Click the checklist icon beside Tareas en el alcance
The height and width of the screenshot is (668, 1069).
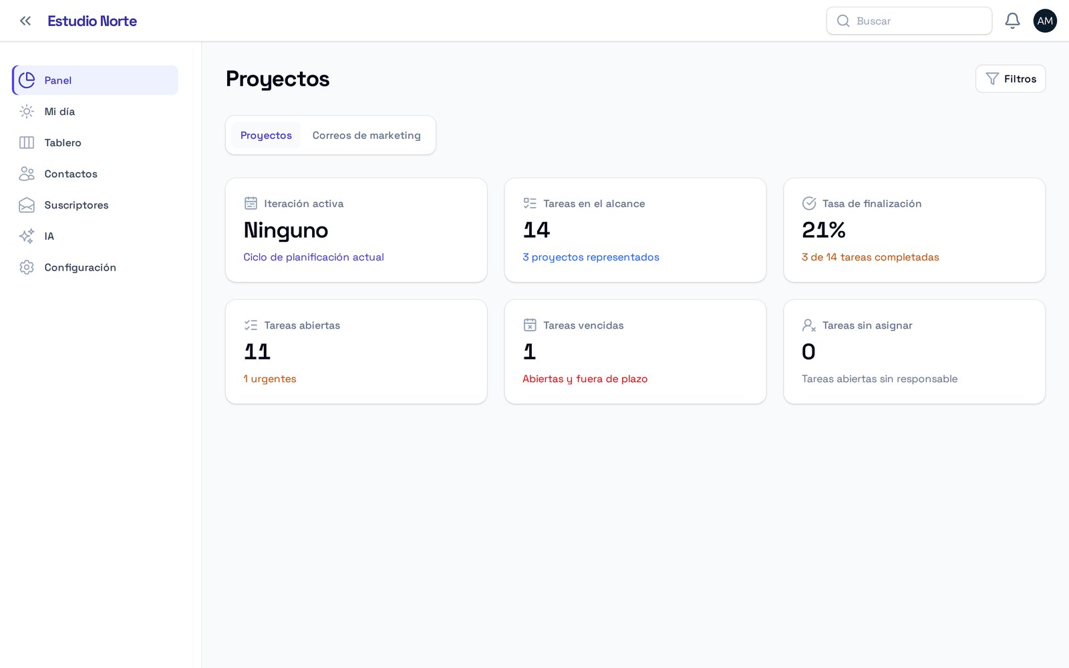click(530, 203)
